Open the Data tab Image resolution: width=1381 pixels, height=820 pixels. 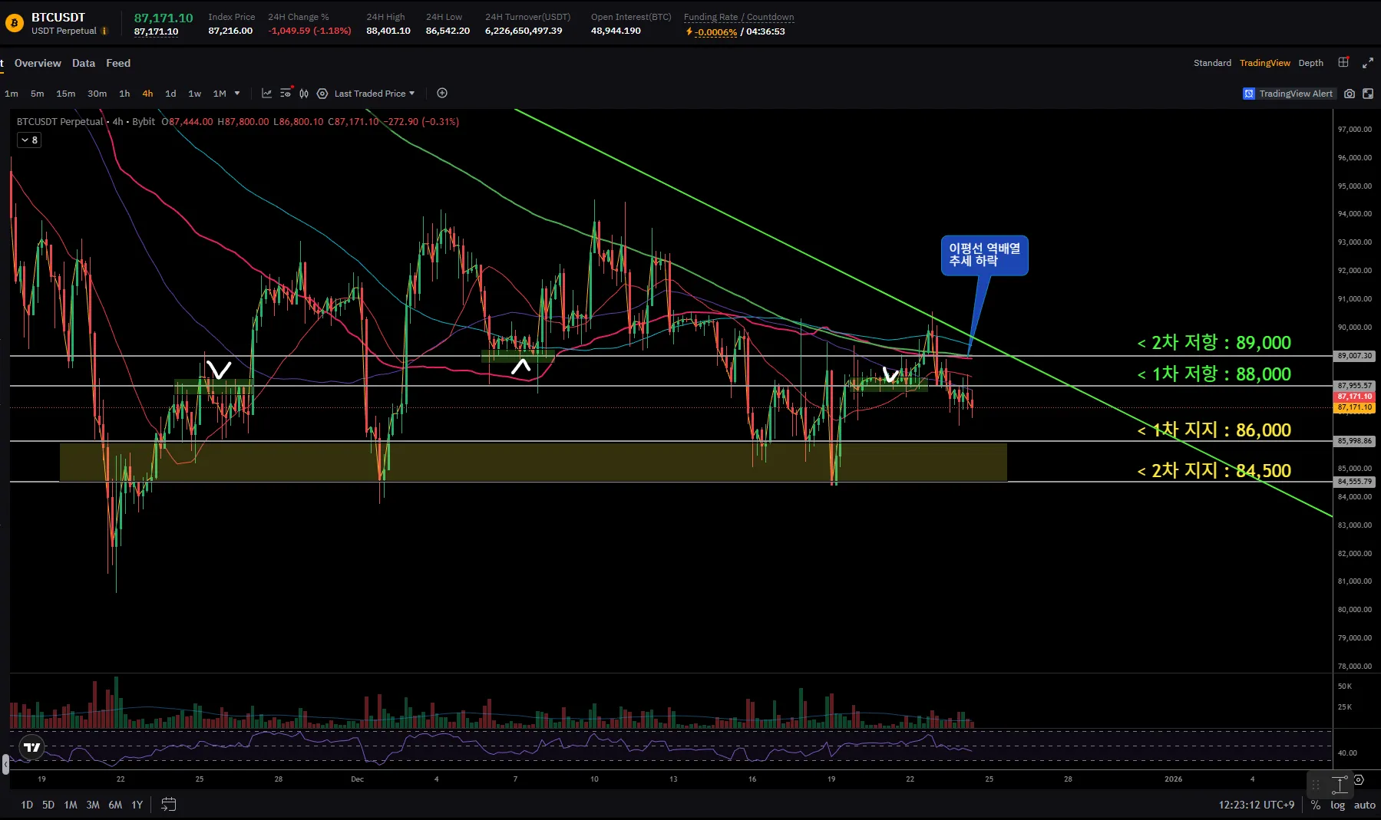coord(84,63)
